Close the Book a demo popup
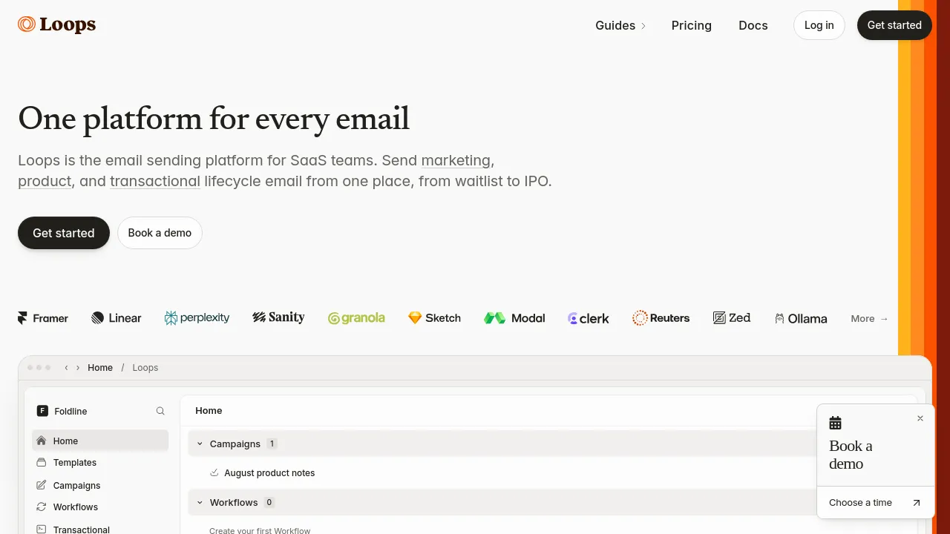The image size is (950, 534). point(920,418)
